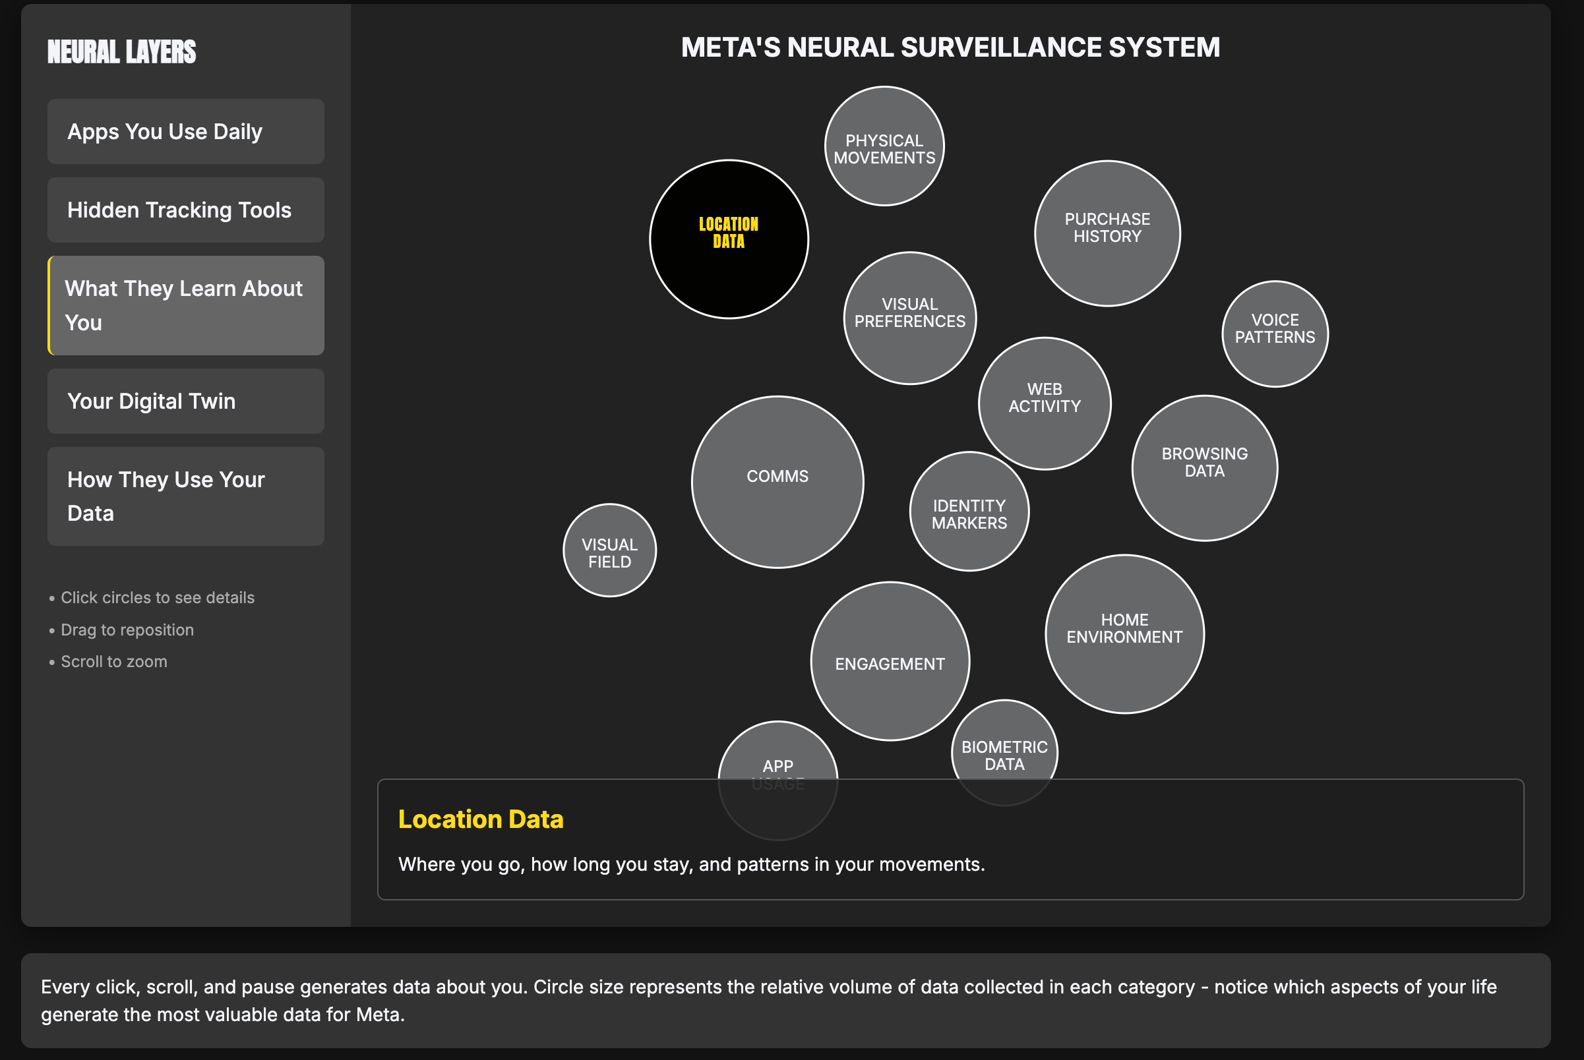Click Meta's Neural Surveillance System title
This screenshot has width=1584, height=1060.
tap(950, 47)
